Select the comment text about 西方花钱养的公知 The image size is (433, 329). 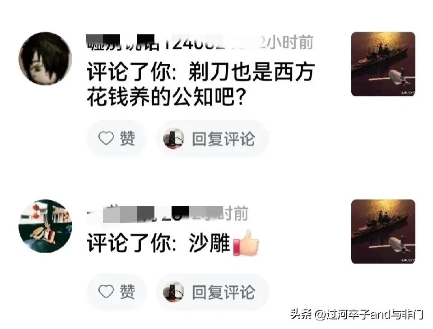point(201,85)
